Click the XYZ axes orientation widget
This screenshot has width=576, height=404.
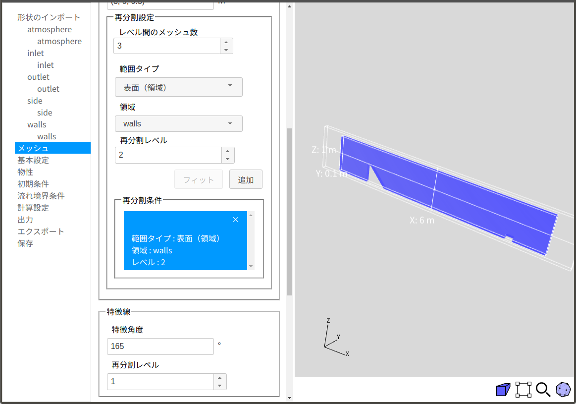336,338
